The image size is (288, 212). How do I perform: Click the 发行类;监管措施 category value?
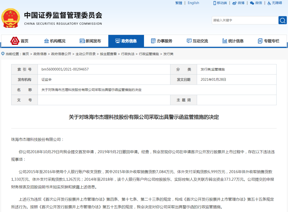click(x=213, y=69)
